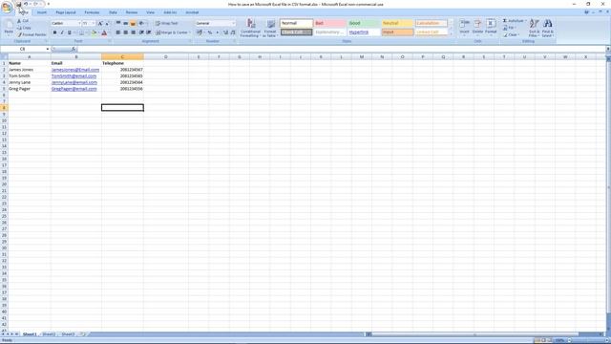The height and width of the screenshot is (344, 611).
Task: Click the Clear eraser button in Editing group
Action: 511,34
